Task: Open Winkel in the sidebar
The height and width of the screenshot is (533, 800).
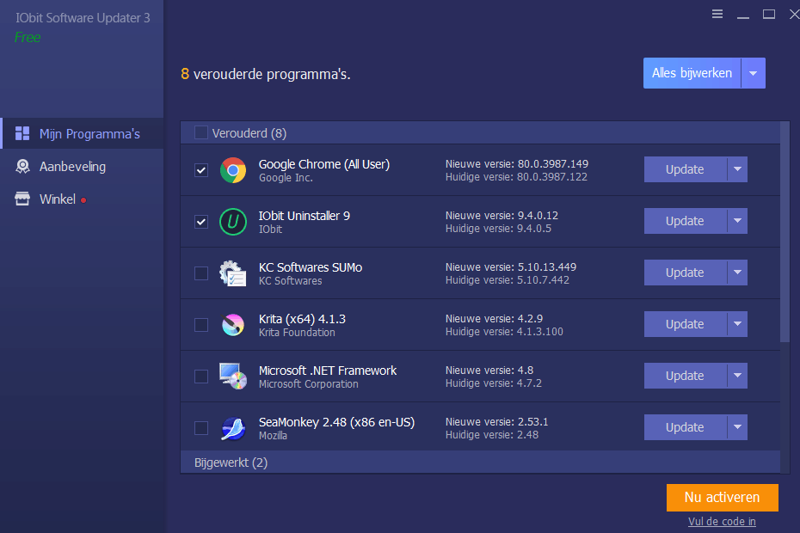Action: [x=82, y=199]
